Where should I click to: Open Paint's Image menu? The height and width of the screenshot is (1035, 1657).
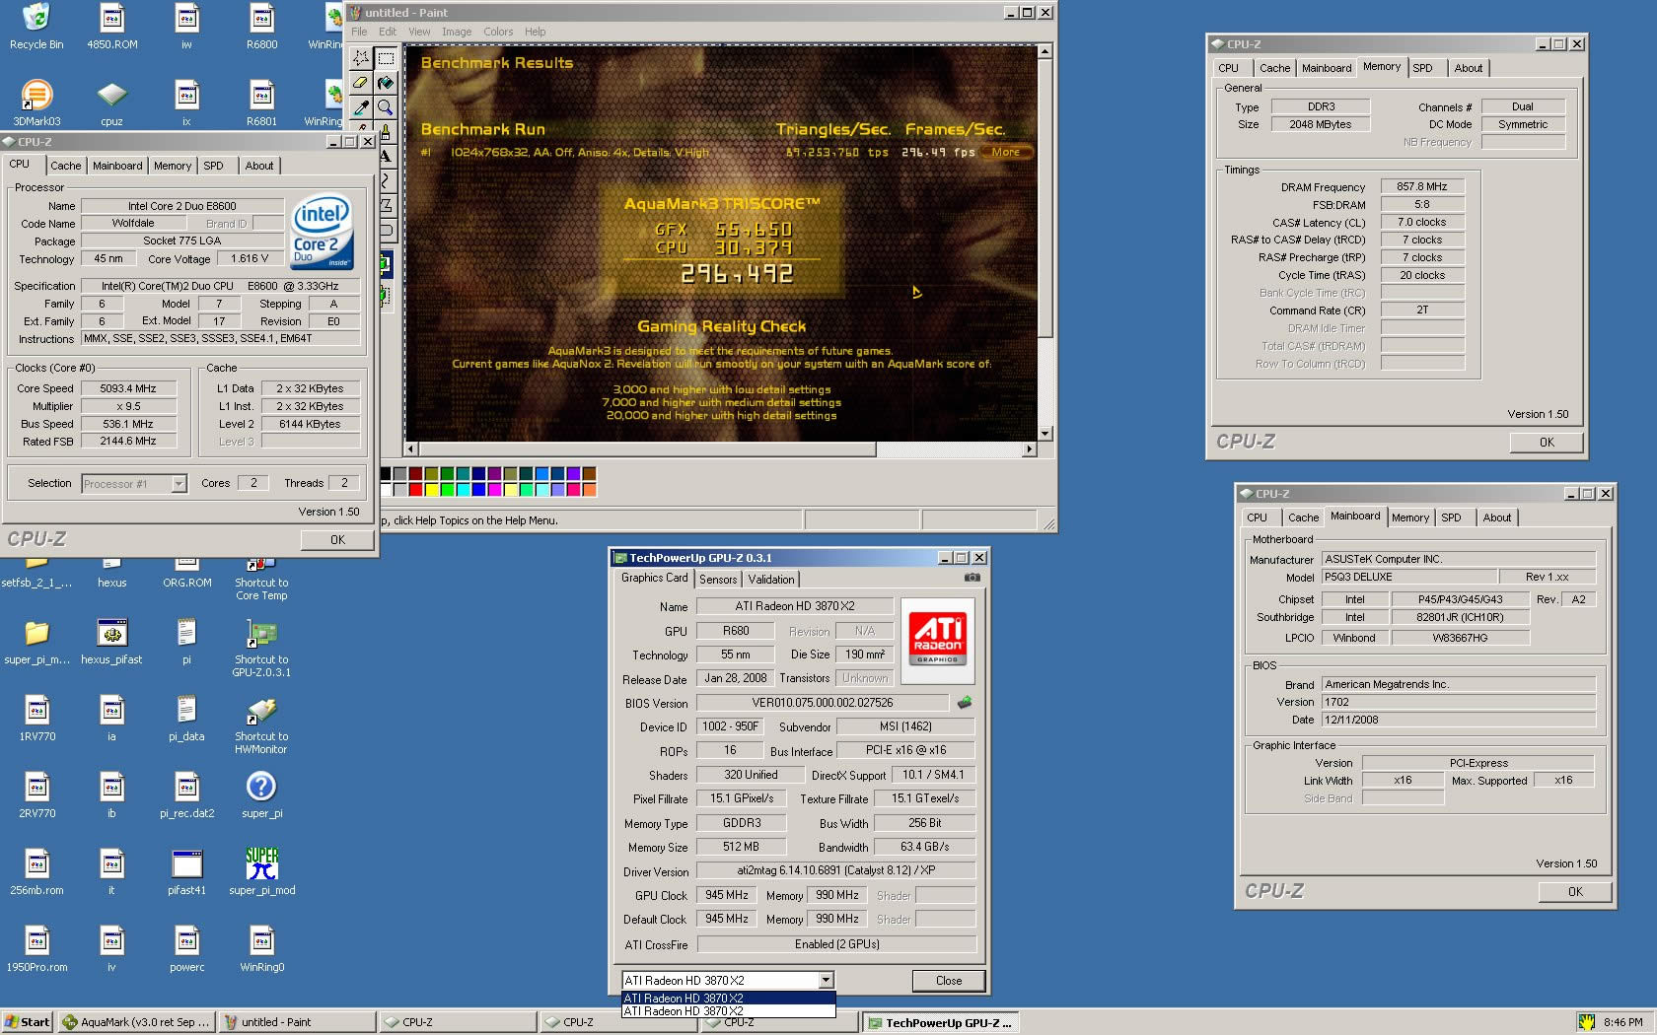(x=457, y=32)
